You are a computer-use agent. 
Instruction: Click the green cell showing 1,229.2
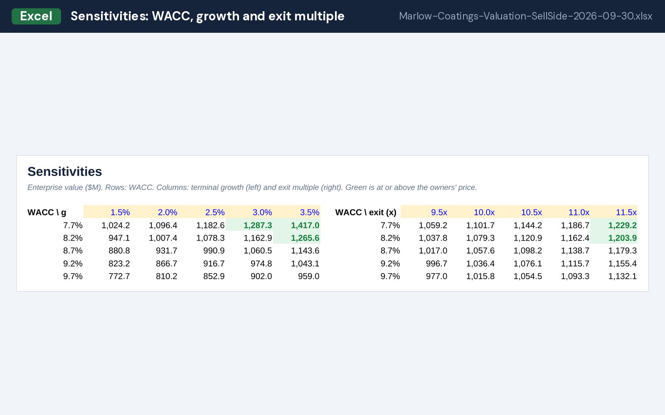pyautogui.click(x=614, y=225)
